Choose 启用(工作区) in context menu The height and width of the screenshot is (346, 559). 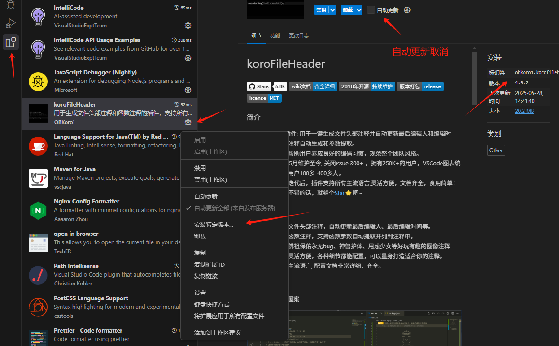[x=234, y=151]
